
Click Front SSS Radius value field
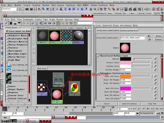pyautogui.click(x=126, y=83)
